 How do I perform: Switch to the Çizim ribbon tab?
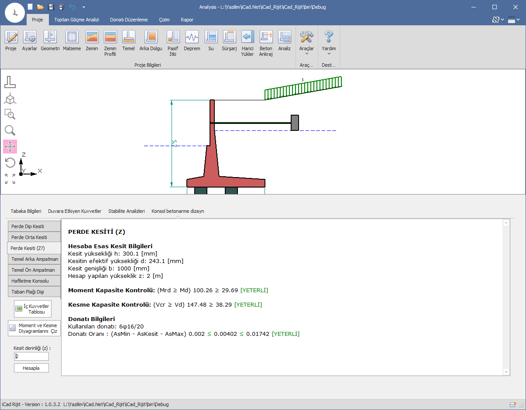164,20
